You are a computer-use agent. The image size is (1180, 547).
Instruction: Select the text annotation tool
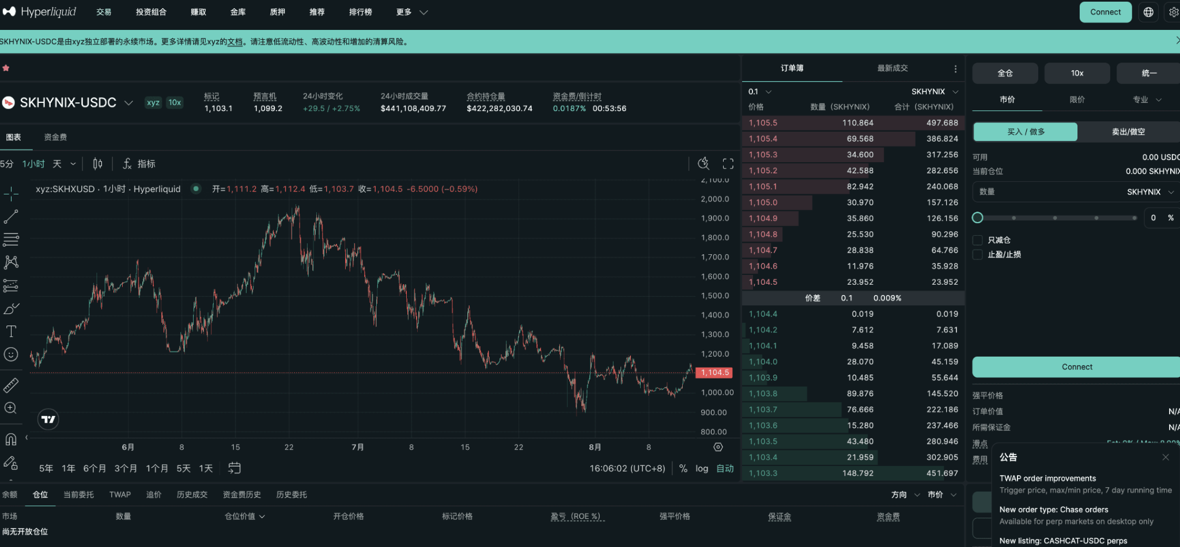point(11,331)
